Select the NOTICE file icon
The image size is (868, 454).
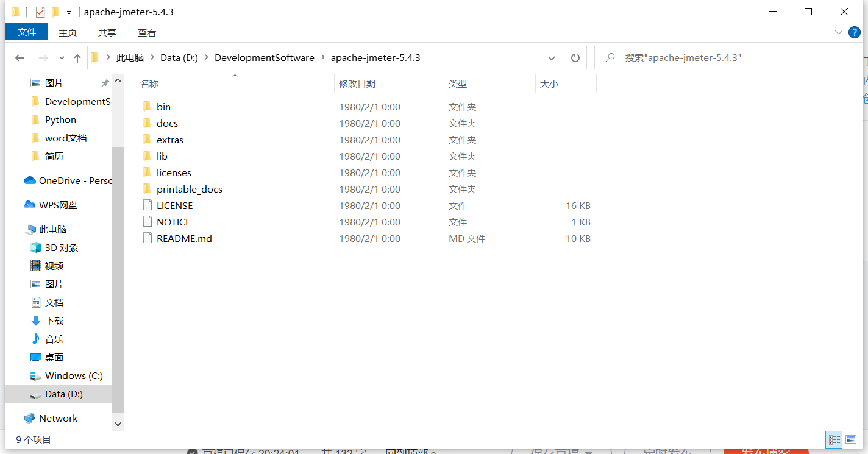pos(147,222)
